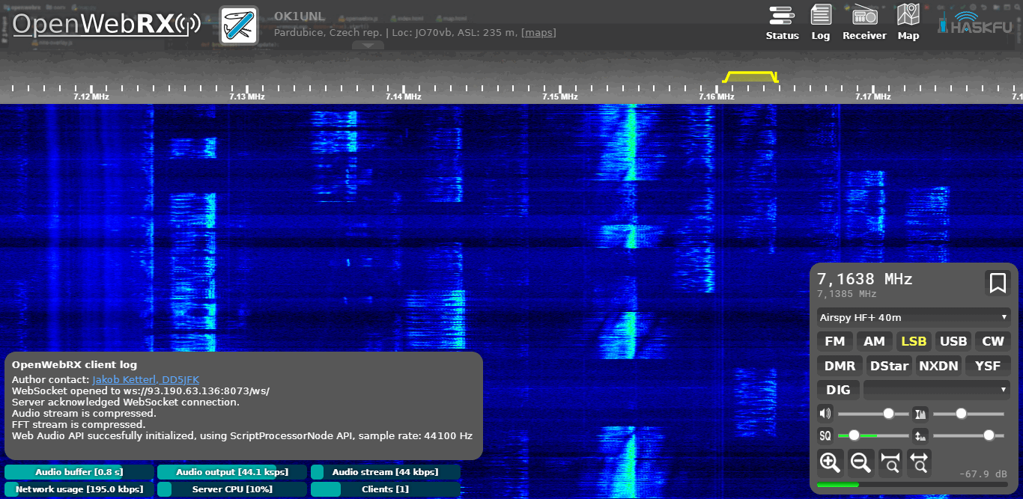Enable the CW demodulator
The height and width of the screenshot is (499, 1023).
(992, 341)
